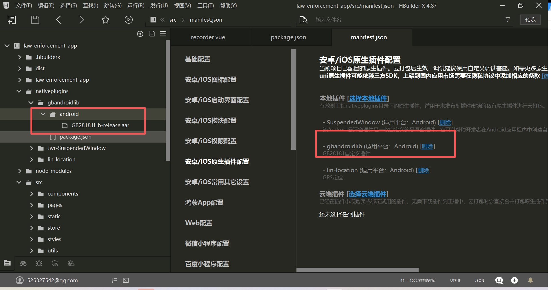551x290 pixels.
Task: Open the 运行(R) menu
Action: point(136,6)
